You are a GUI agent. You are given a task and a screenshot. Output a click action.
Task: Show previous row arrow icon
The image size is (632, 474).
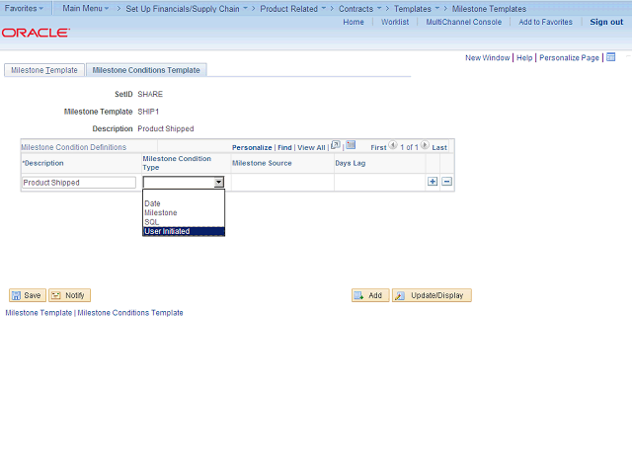pos(393,145)
